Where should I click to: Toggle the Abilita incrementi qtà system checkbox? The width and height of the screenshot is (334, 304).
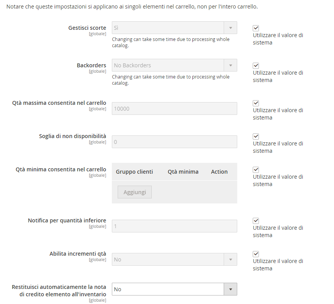(x=256, y=254)
